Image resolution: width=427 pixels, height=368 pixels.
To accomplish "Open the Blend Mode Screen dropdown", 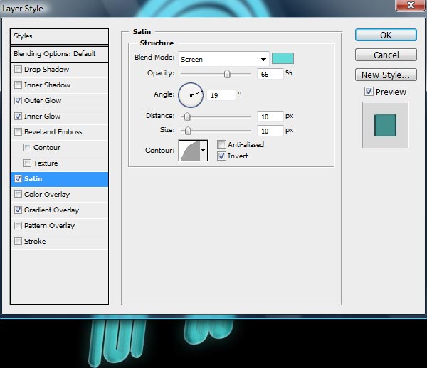I will (x=223, y=59).
